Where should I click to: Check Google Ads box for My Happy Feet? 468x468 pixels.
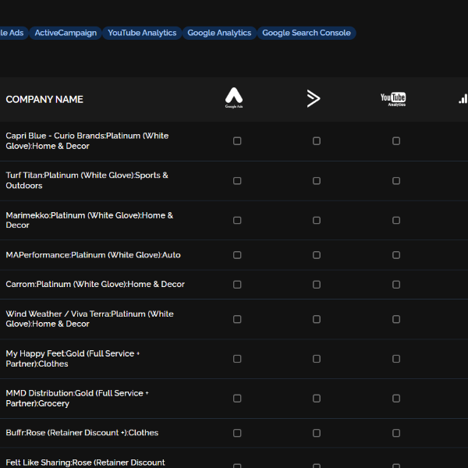(x=237, y=359)
